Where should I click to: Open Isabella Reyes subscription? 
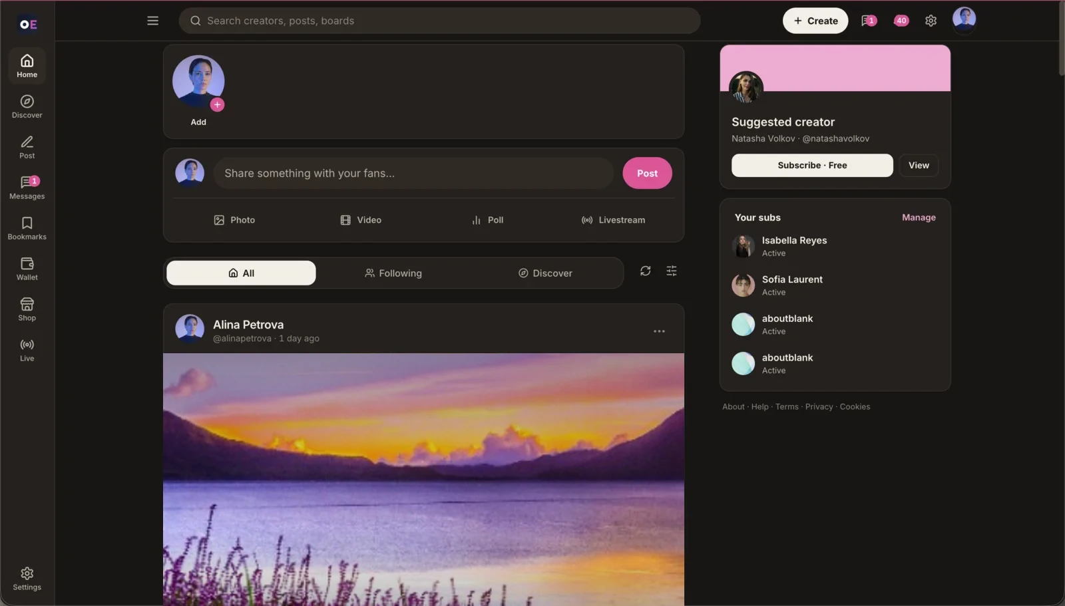[x=835, y=246]
